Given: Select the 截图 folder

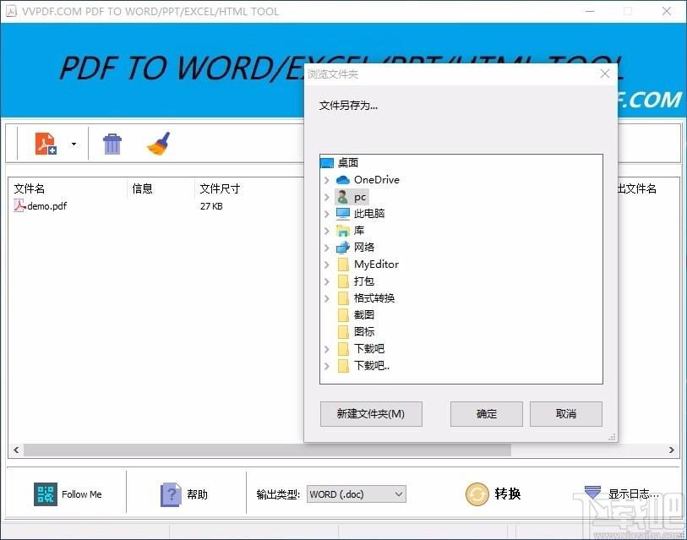Looking at the screenshot, I should [364, 314].
